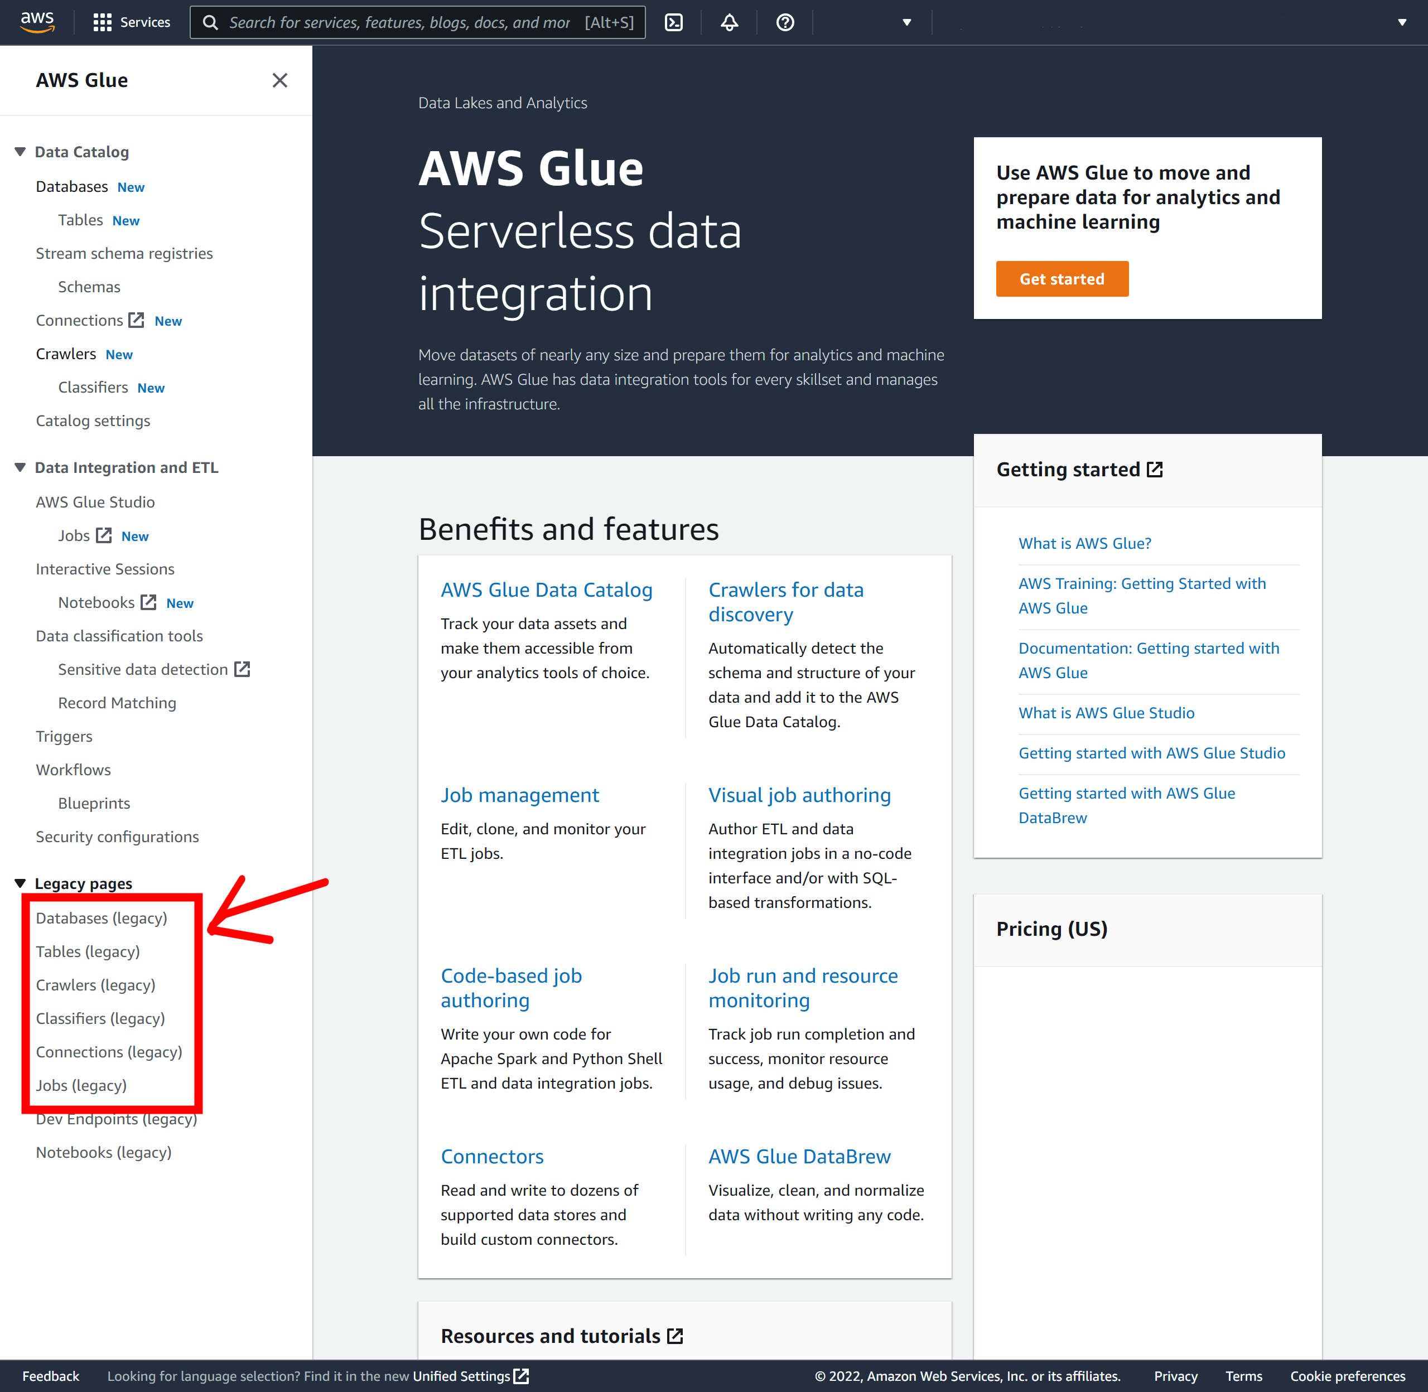Viewport: 1428px width, 1392px height.
Task: Open Job run and resource monitoring
Action: 803,988
